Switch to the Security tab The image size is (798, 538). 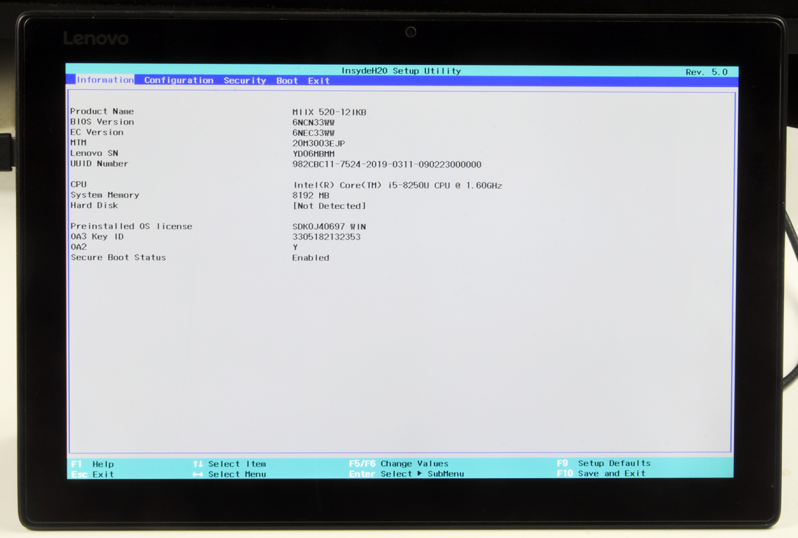click(x=244, y=80)
